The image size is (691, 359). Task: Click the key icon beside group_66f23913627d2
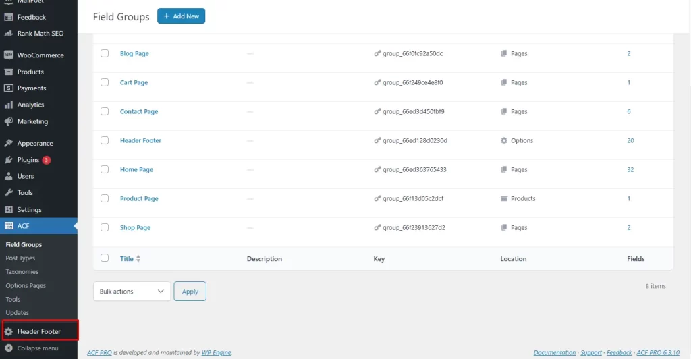(x=377, y=227)
